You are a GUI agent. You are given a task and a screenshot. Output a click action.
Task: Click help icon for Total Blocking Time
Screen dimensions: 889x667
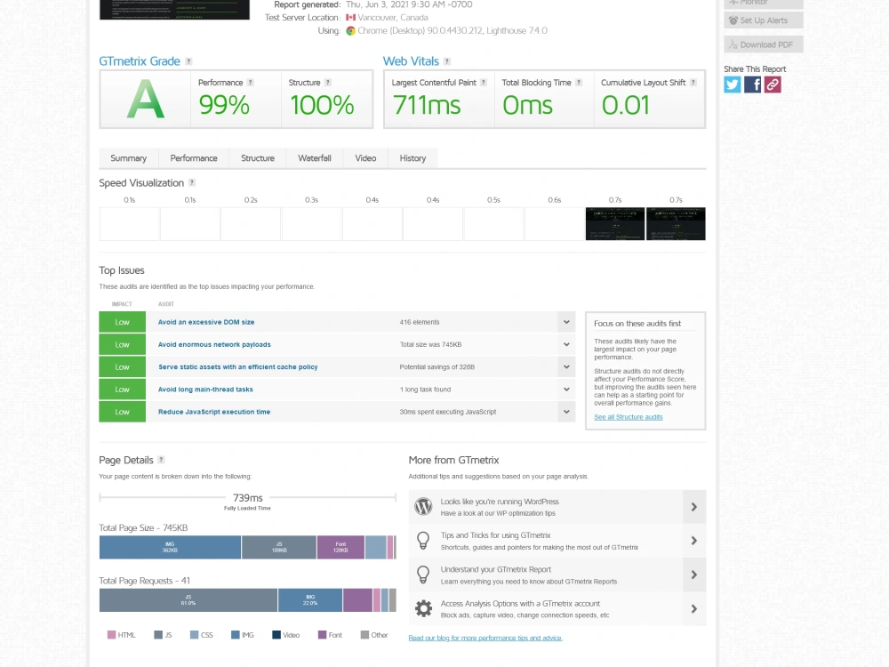click(x=579, y=82)
